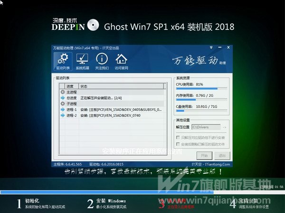This screenshot has width=285, height=213.
Task: Click the 解压位置 C:\Drivers input field
Action: (206, 127)
